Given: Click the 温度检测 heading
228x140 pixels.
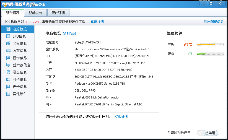Looking at the screenshot, I should tap(175, 33).
